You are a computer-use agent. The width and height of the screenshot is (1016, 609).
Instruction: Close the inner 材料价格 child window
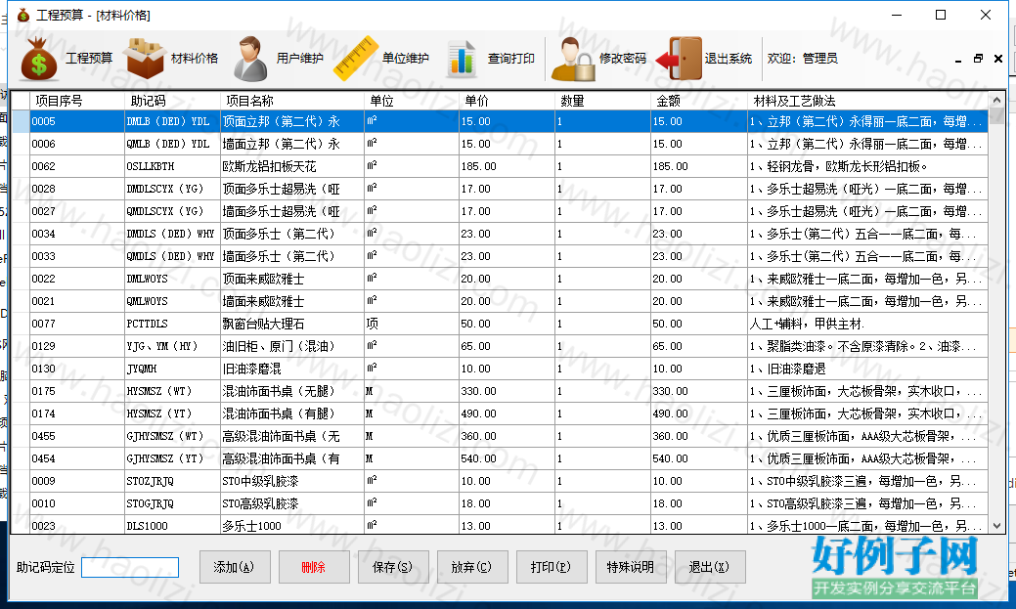[x=998, y=59]
